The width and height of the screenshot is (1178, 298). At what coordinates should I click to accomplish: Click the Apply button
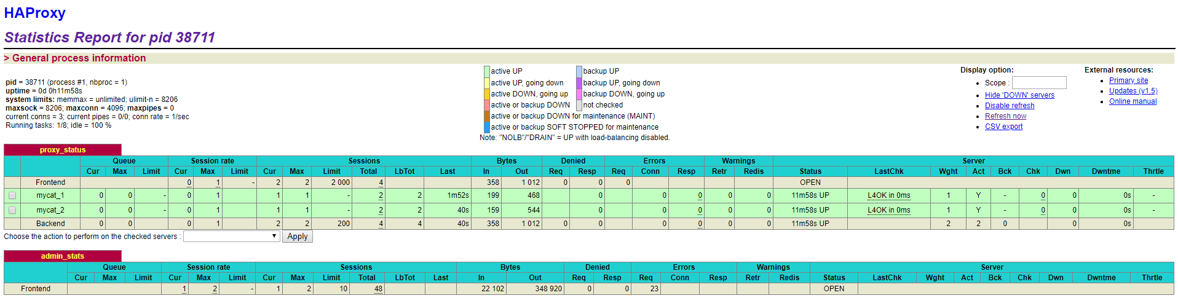298,237
